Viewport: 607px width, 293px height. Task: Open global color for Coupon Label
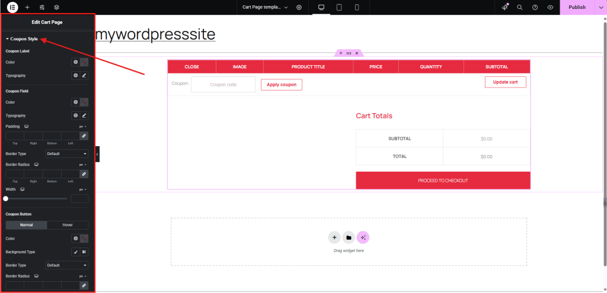75,62
